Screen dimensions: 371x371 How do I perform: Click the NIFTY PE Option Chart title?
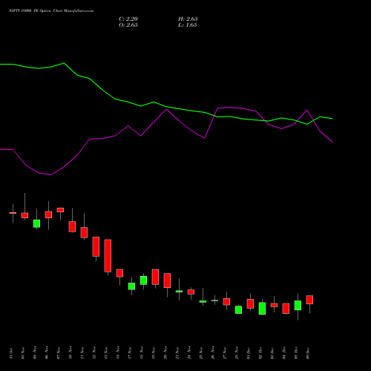point(51,11)
